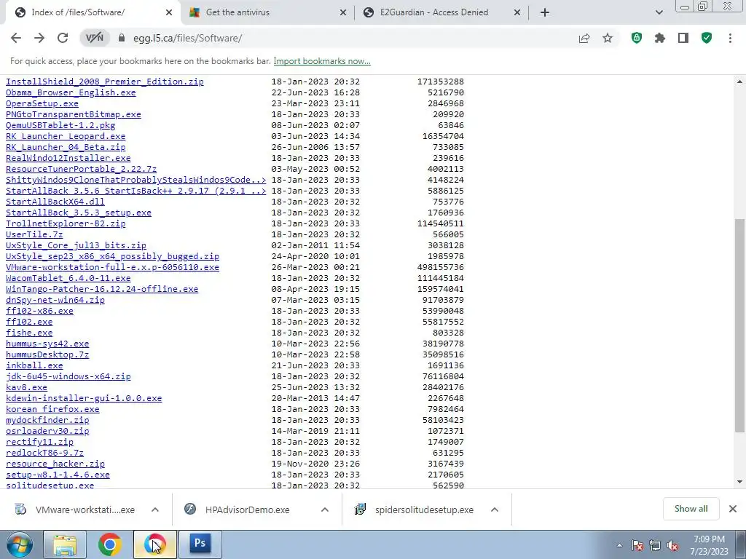Download fishe.exe

[x=29, y=333]
